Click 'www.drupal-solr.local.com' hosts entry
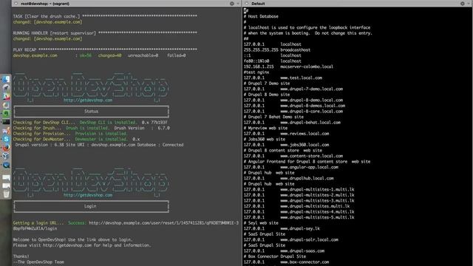The image size is (473, 266). [309, 239]
